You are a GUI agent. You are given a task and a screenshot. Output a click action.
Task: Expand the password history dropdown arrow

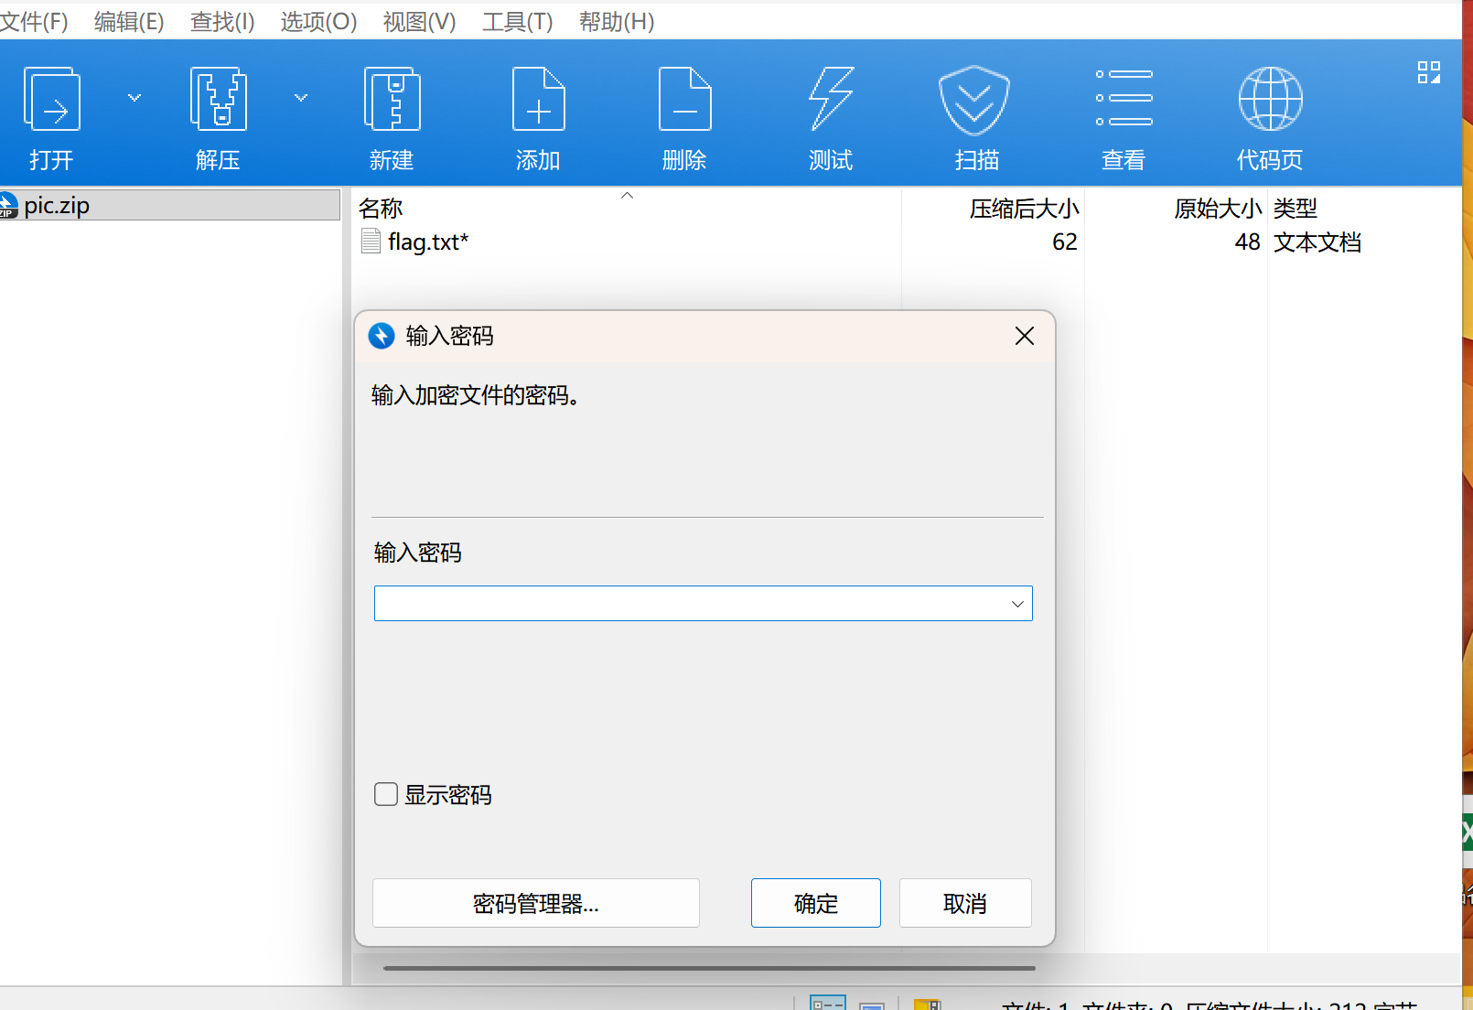[x=1017, y=604]
